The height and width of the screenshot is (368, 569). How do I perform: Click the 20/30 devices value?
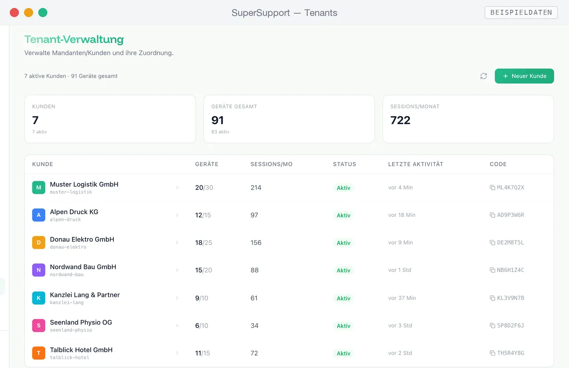[x=204, y=188]
